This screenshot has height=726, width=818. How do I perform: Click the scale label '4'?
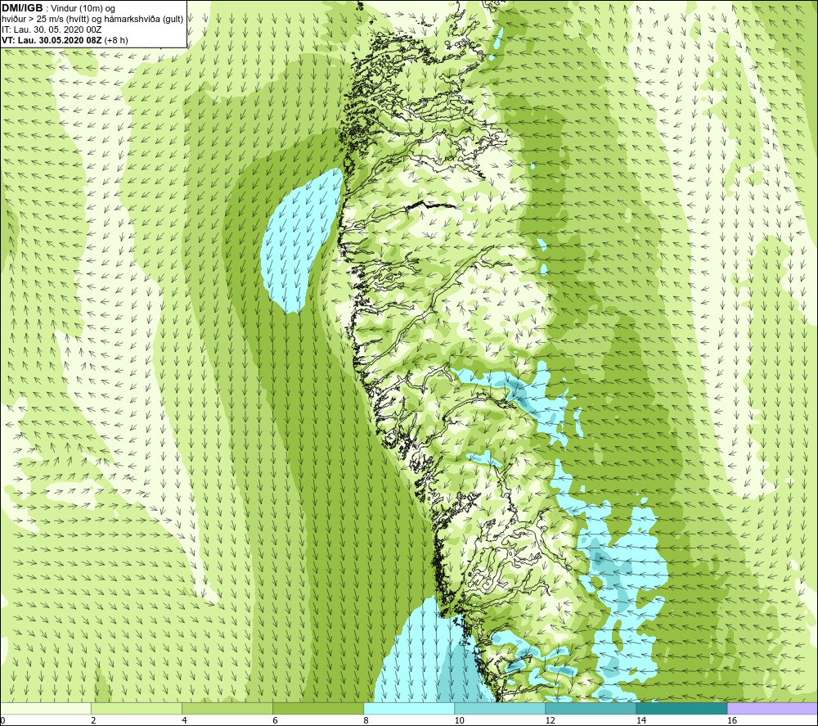[x=184, y=720]
